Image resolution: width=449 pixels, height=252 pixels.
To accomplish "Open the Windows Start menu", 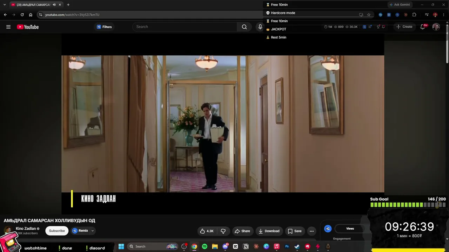I will [x=121, y=246].
